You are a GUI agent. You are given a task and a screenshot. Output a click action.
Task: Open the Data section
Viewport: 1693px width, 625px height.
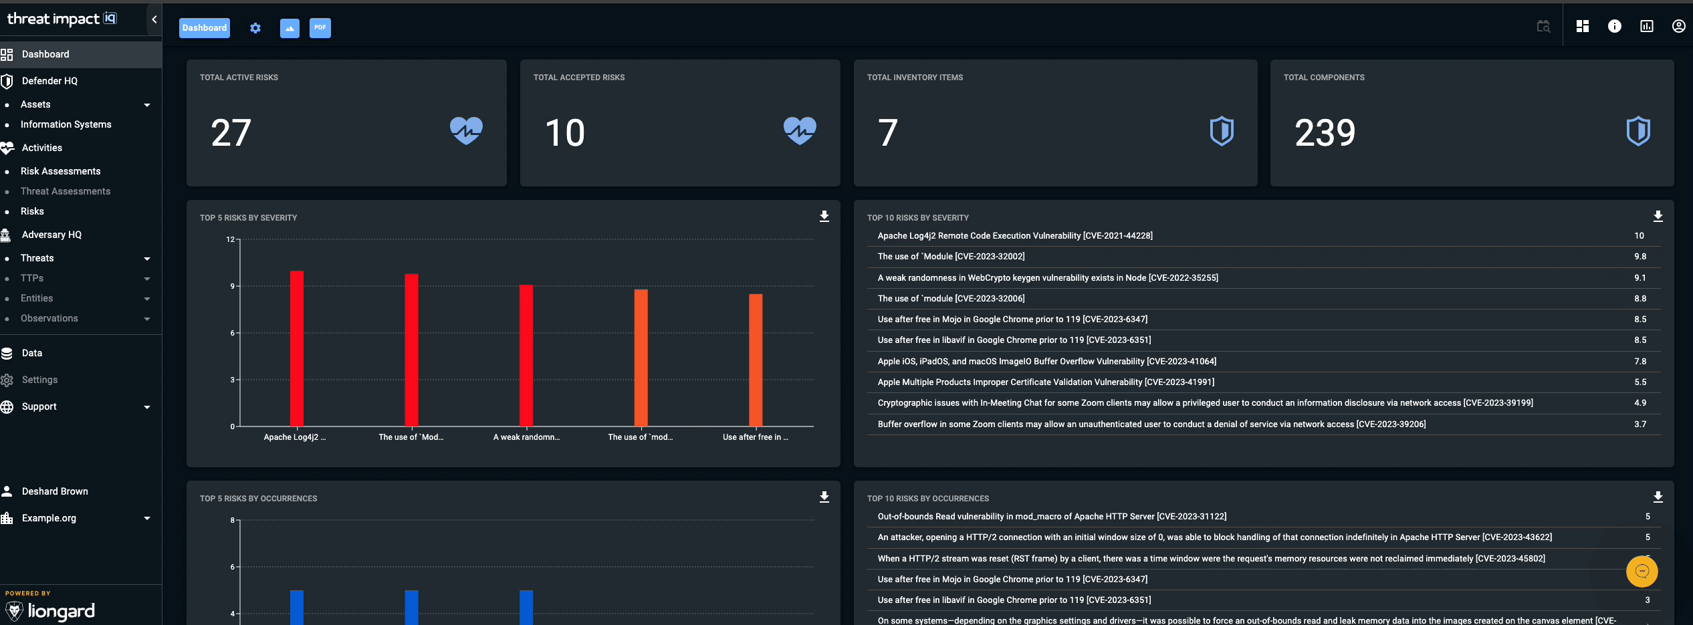[81, 353]
